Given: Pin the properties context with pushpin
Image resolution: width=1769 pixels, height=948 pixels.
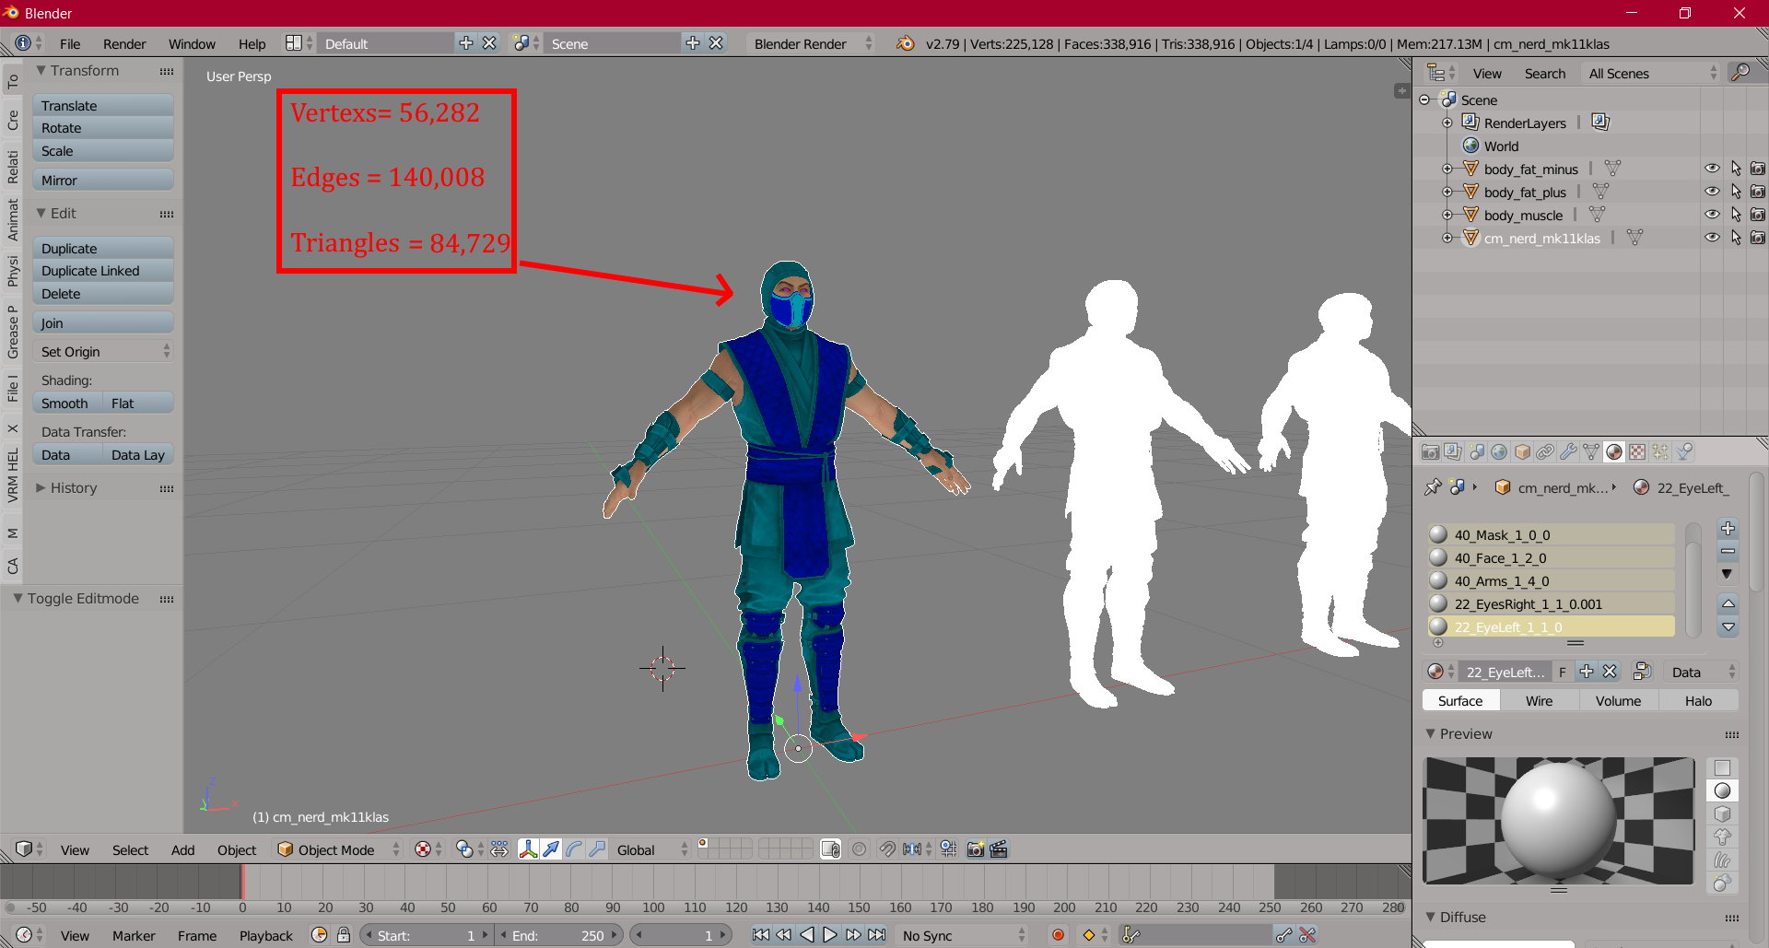Looking at the screenshot, I should coord(1433,487).
